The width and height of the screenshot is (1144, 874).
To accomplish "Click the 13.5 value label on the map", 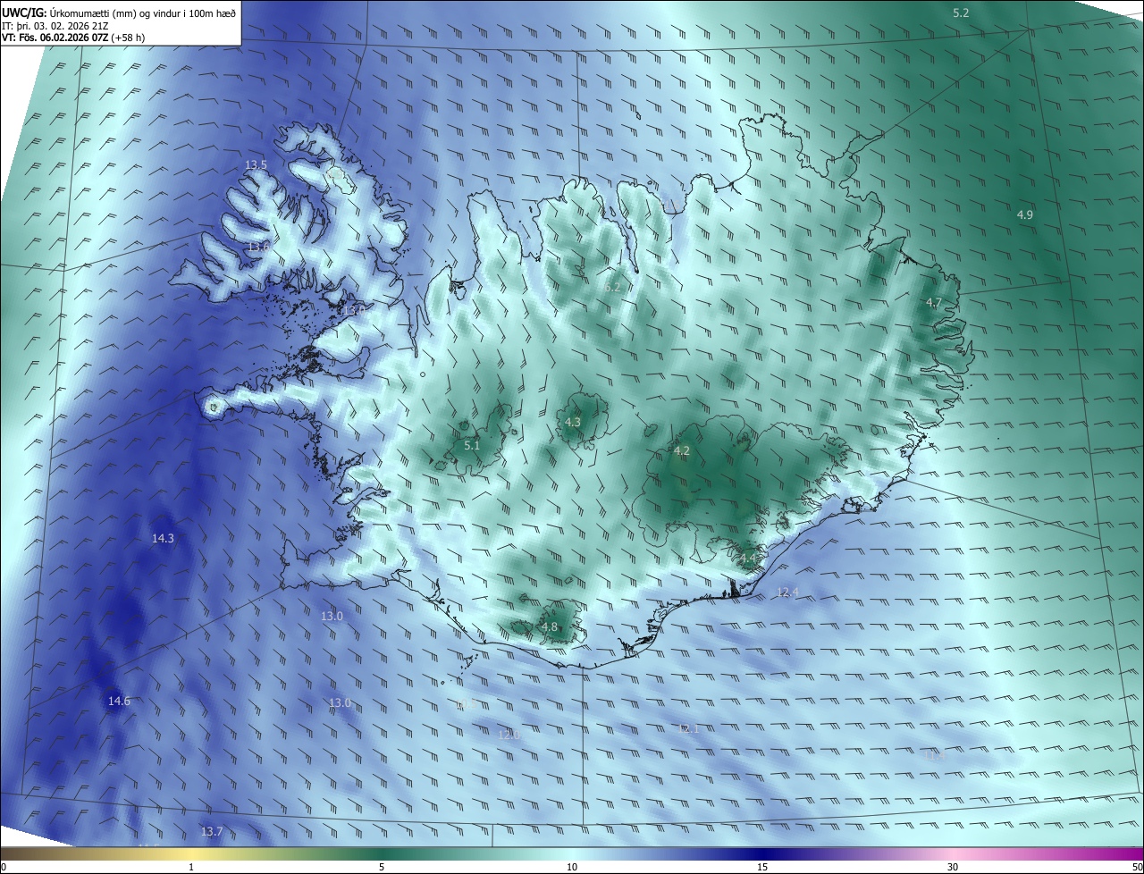I will (256, 165).
